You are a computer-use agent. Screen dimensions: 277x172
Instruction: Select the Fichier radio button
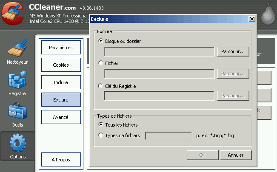(101, 63)
